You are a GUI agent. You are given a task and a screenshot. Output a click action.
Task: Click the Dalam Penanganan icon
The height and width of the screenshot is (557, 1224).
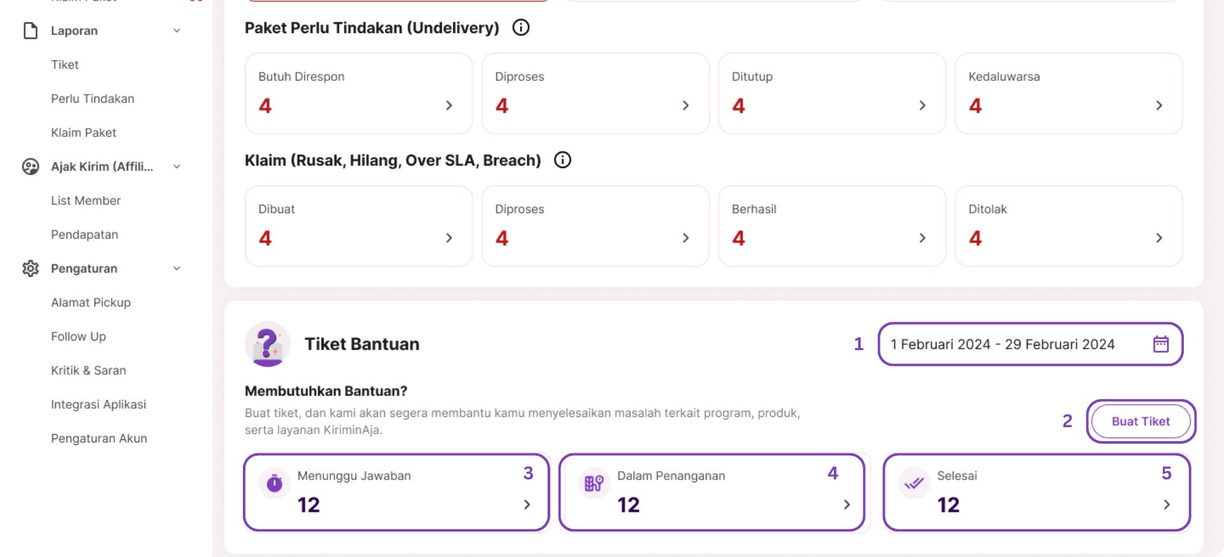[x=594, y=484]
